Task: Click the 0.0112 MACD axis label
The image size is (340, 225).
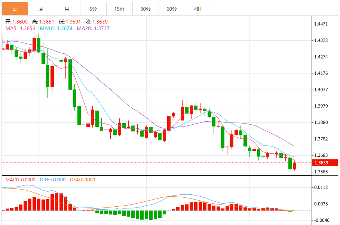Action: point(321,187)
